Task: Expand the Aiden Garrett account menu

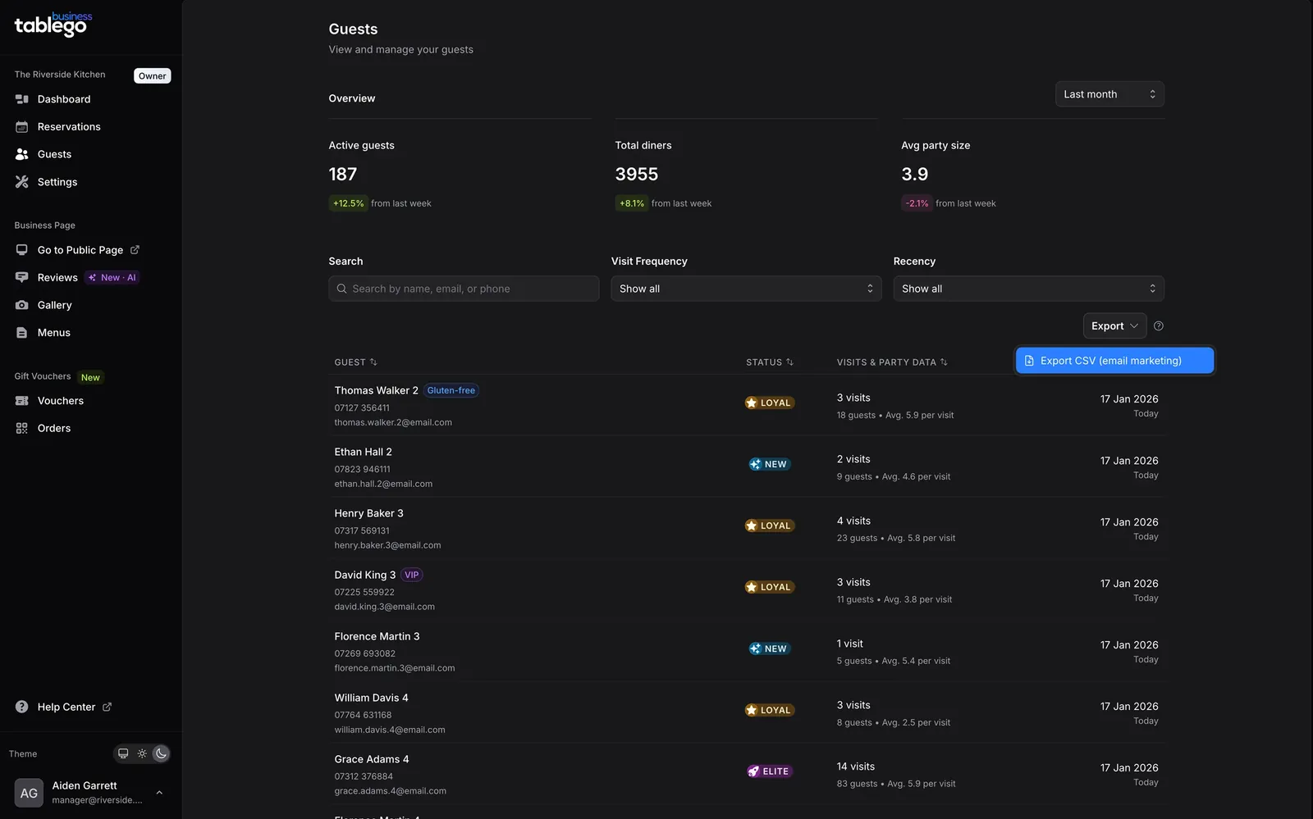Action: [159, 793]
